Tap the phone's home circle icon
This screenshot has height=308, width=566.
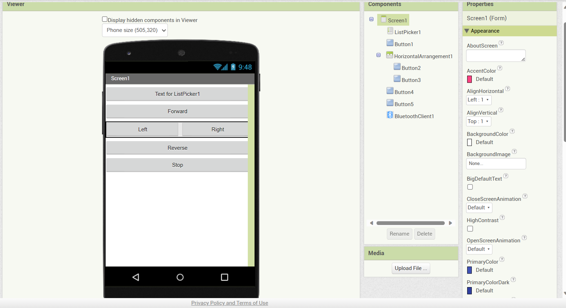tap(180, 277)
